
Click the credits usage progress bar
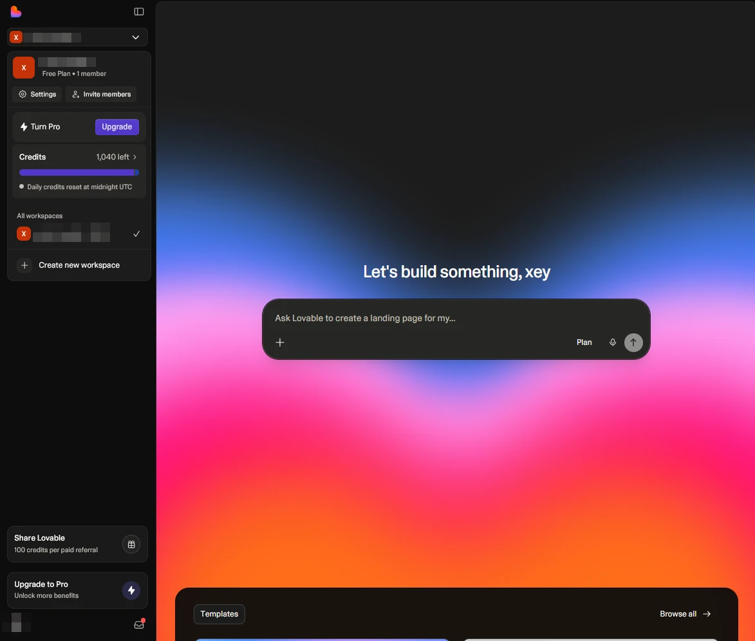click(79, 172)
